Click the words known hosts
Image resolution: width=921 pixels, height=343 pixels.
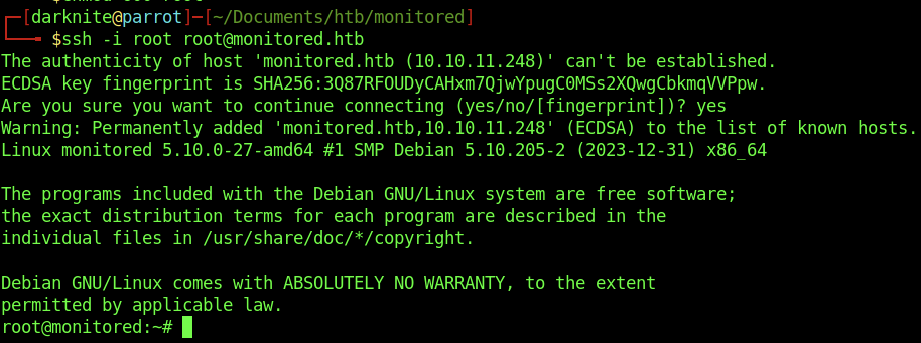point(862,128)
